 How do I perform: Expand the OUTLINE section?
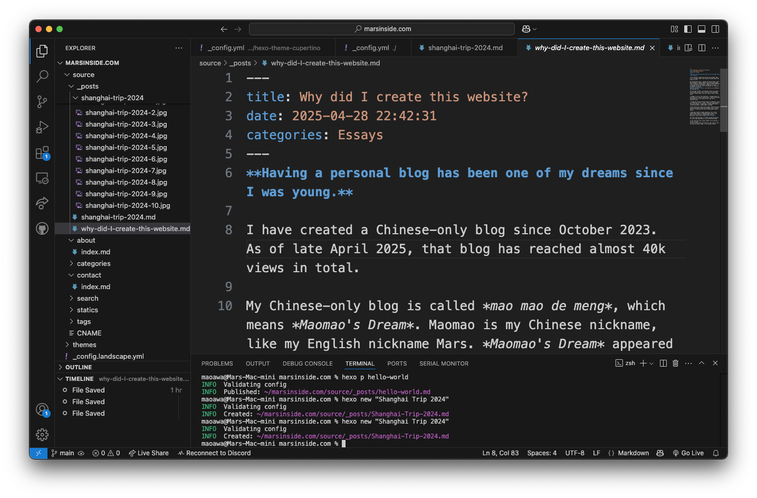[x=78, y=367]
